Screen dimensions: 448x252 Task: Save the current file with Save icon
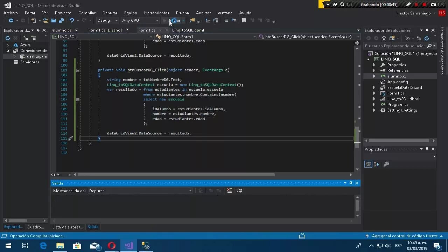54,21
